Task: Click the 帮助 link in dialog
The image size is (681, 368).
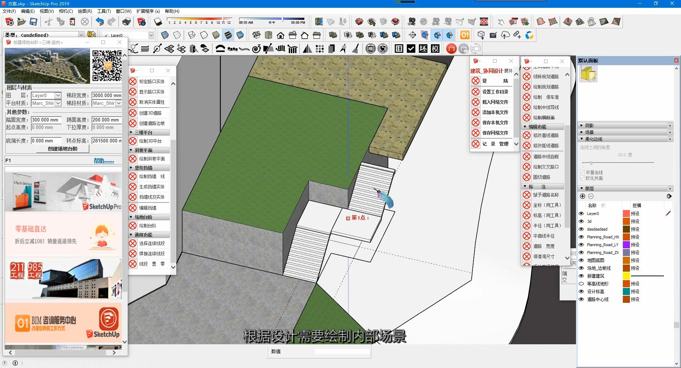Action: click(x=104, y=160)
